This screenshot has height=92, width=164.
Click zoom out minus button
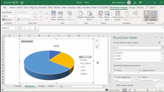pyautogui.click(x=139, y=90)
